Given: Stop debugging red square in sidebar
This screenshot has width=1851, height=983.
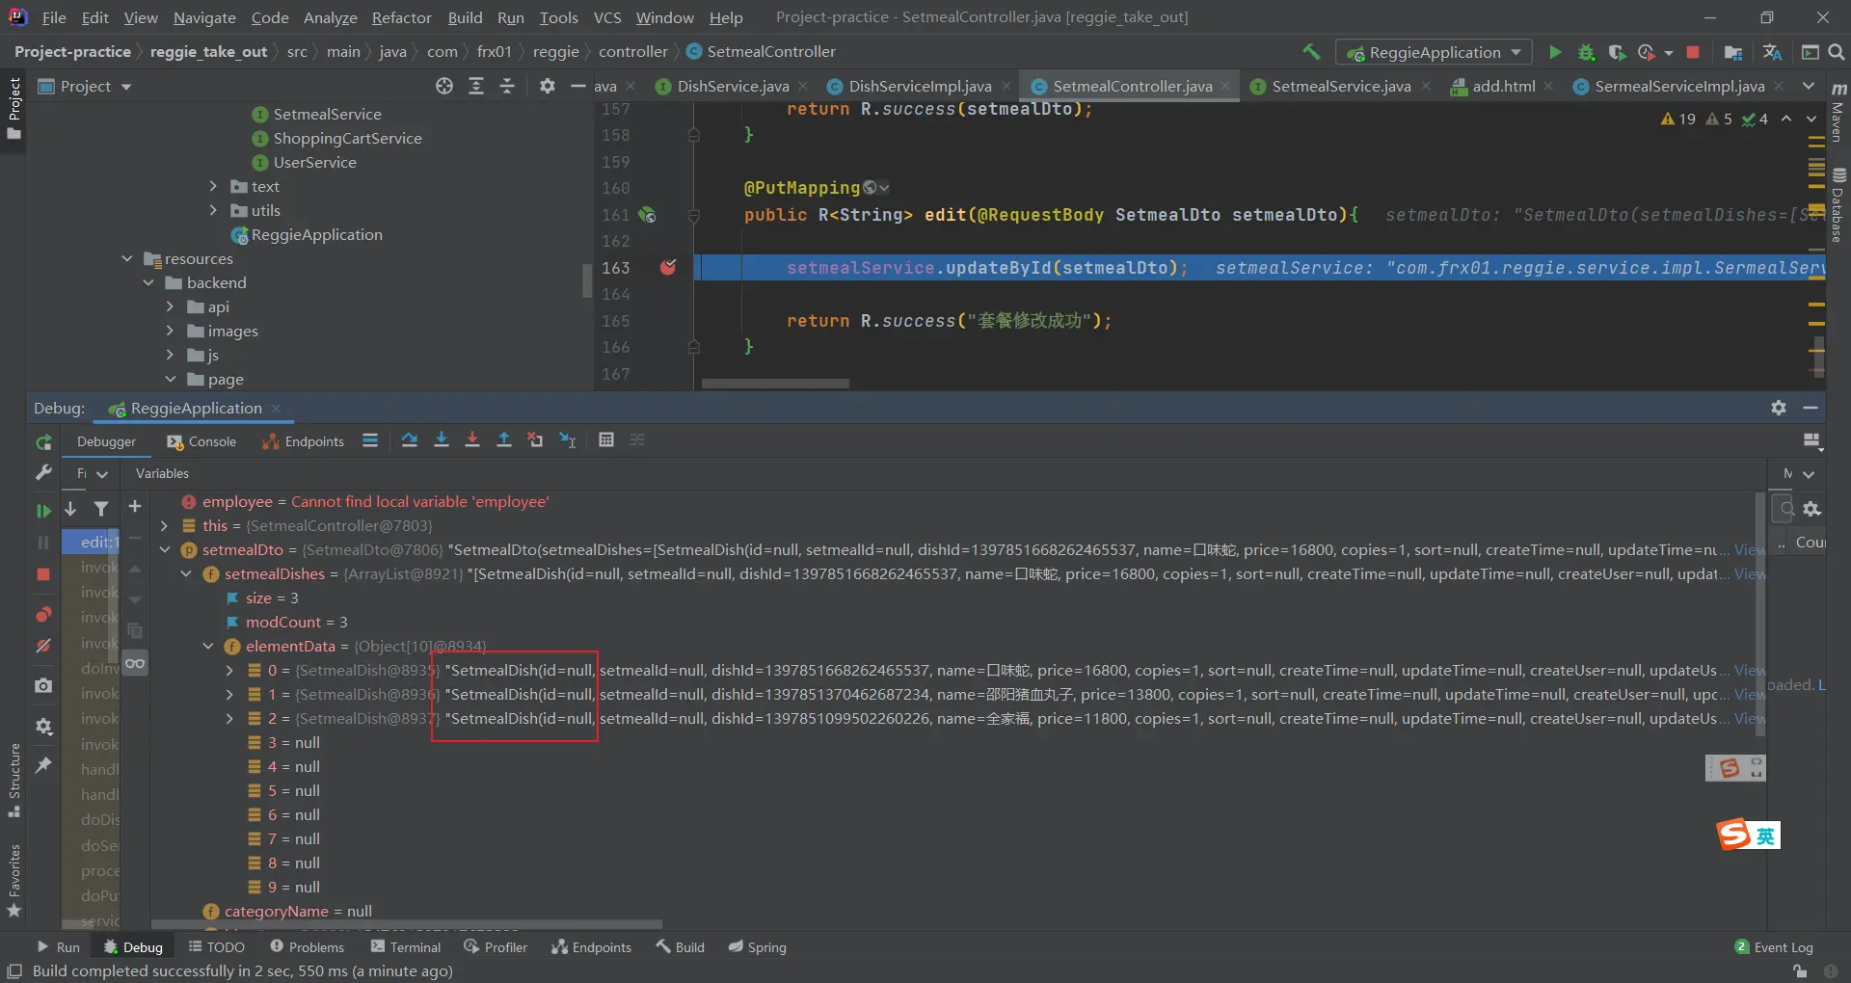Looking at the screenshot, I should point(43,574).
